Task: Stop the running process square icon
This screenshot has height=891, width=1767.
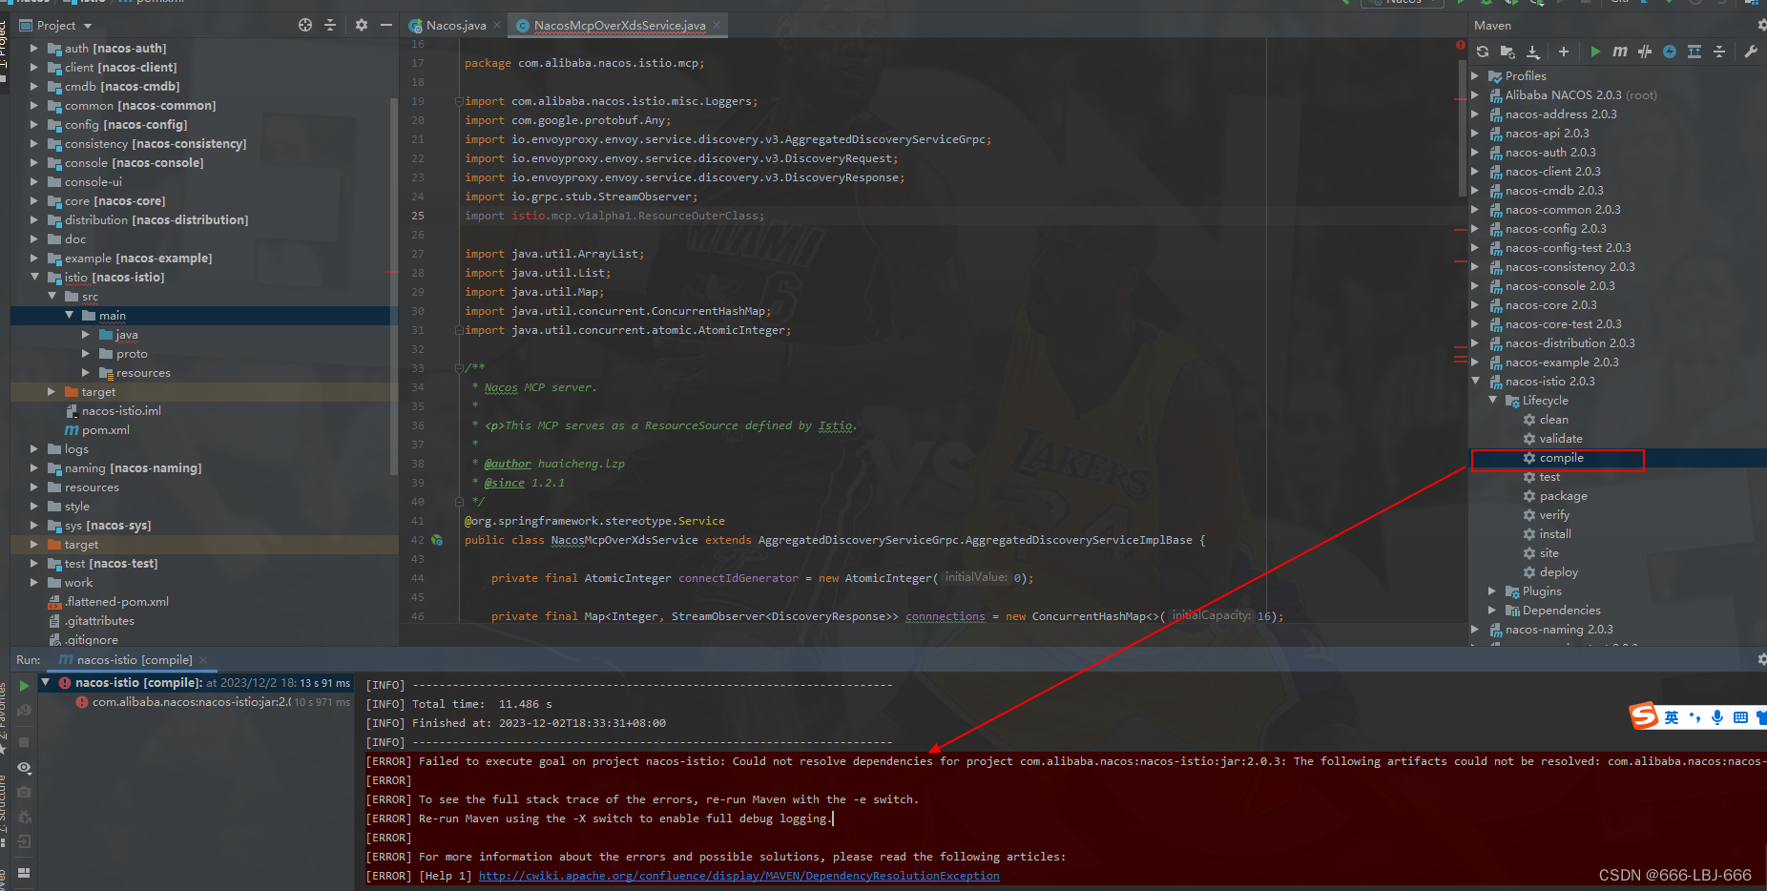Action: 24,742
